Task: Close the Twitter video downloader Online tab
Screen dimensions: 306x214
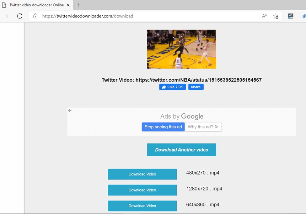Action: pos(68,5)
